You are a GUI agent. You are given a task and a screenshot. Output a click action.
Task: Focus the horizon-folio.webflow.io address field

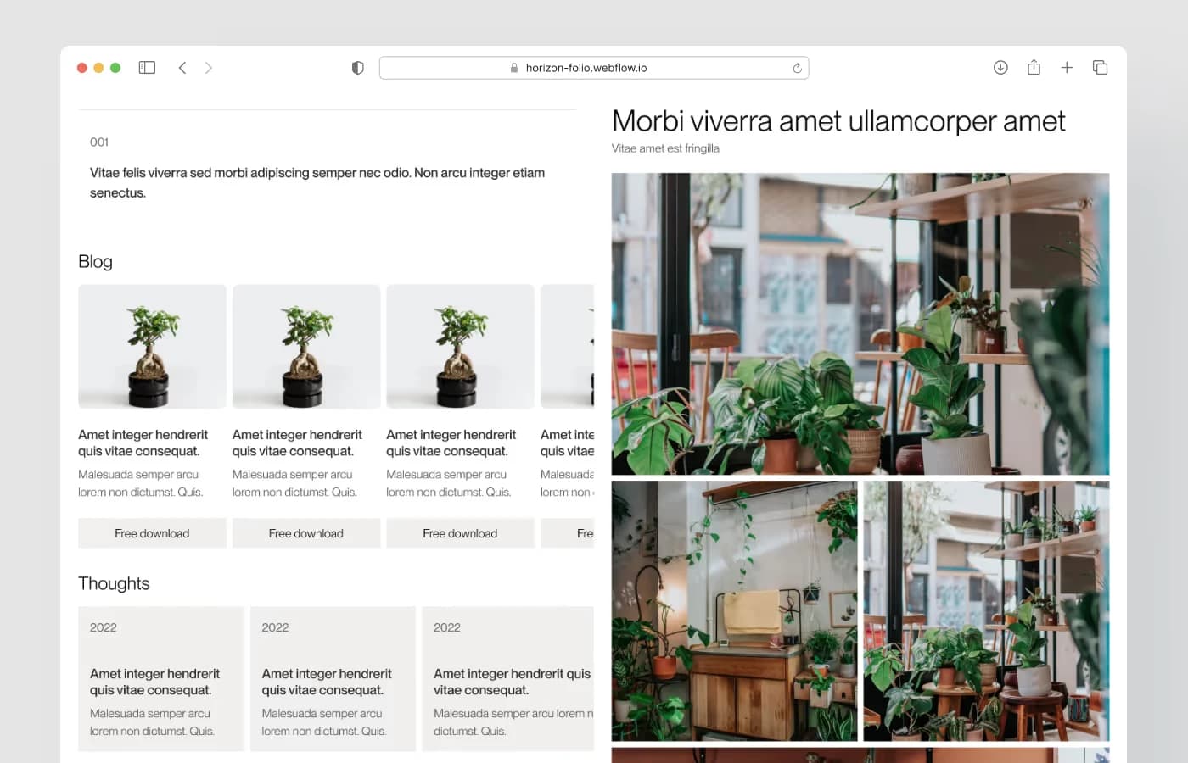[594, 68]
